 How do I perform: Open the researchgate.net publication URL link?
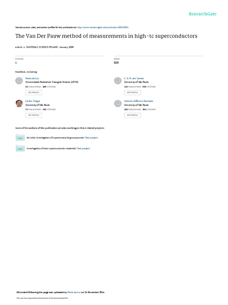pyautogui.click(x=103, y=27)
